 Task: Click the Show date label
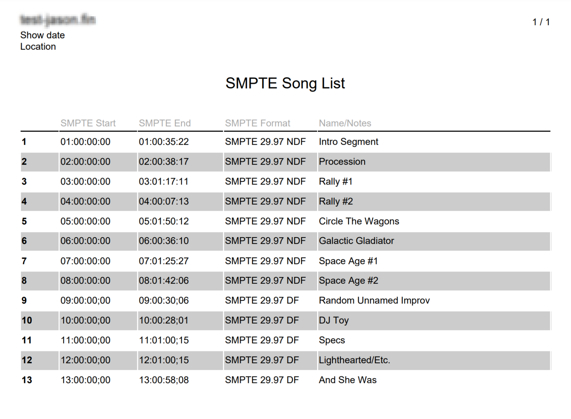(43, 35)
